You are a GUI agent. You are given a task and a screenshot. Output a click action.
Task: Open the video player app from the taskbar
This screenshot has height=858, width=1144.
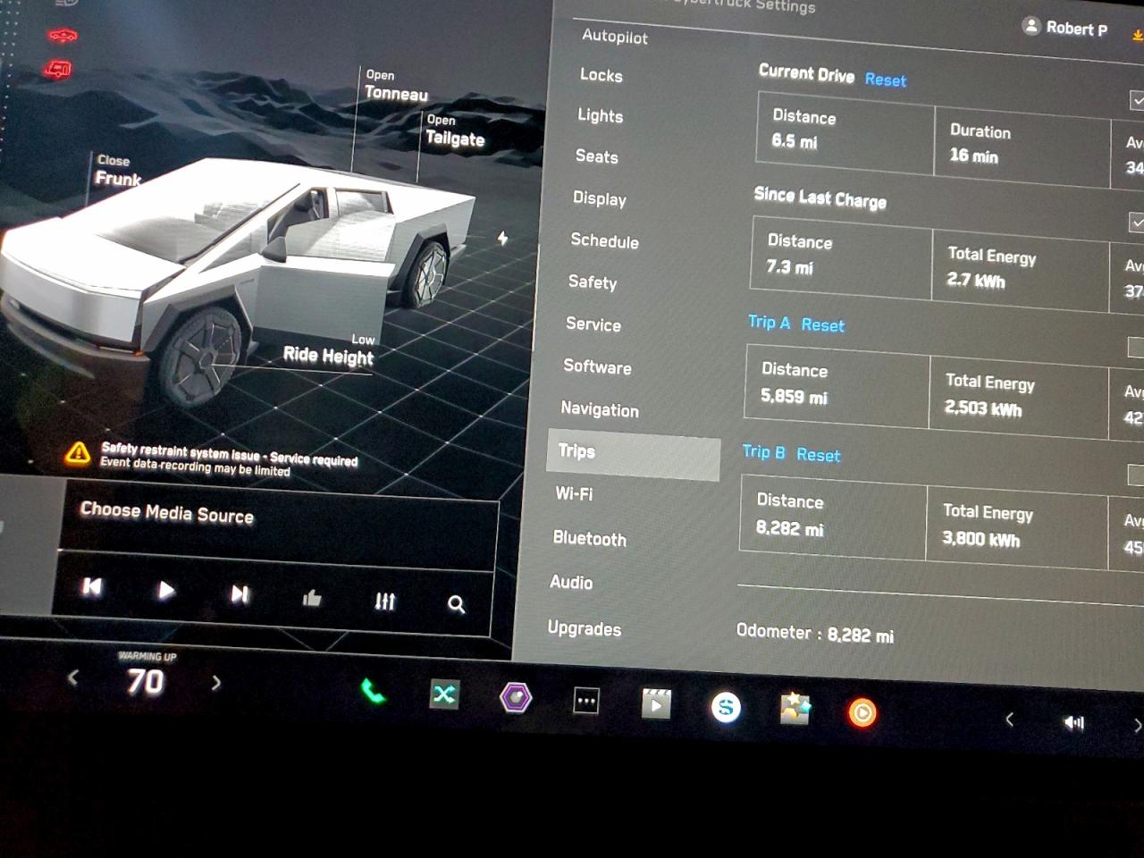pyautogui.click(x=656, y=705)
